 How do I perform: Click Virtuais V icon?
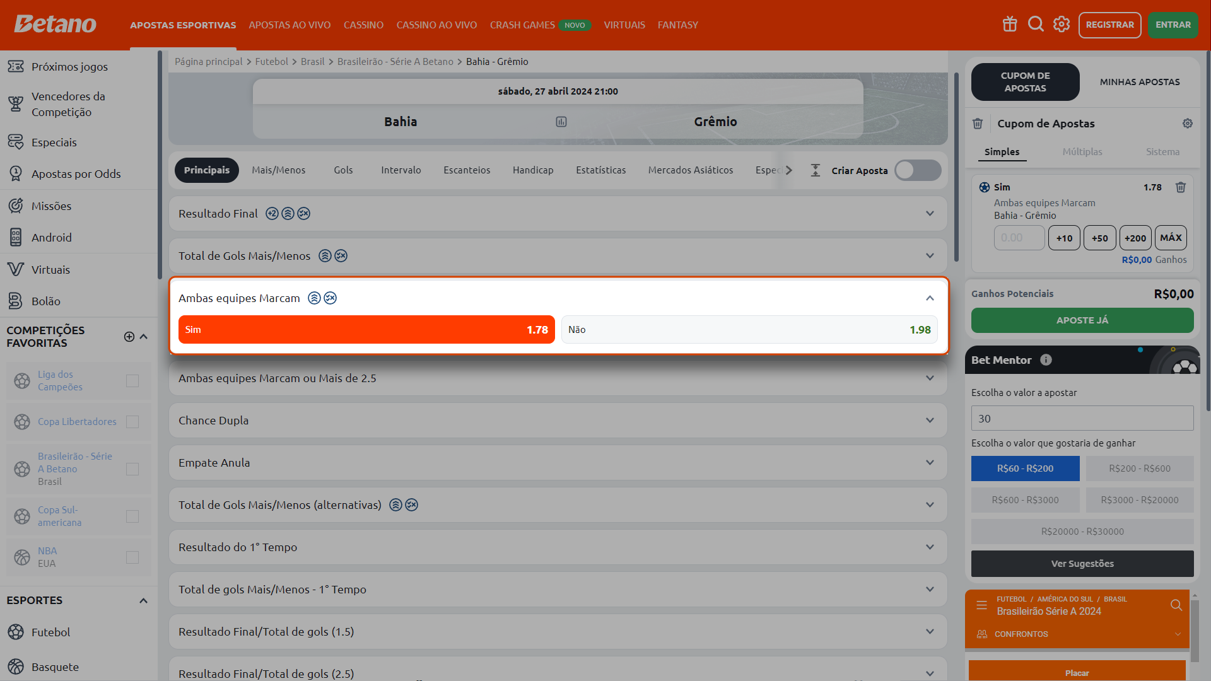point(16,269)
